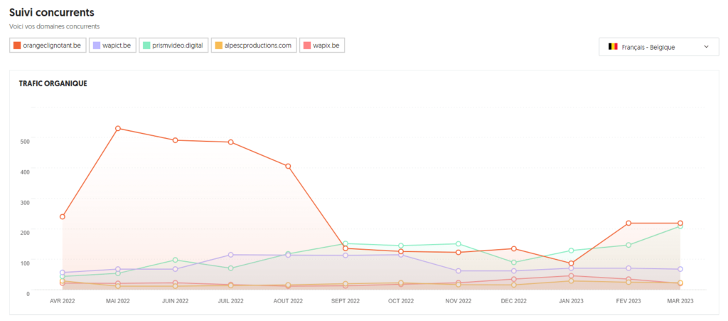728x321 pixels.
Task: Click the purple data point at NOV 2022
Action: pos(459,271)
